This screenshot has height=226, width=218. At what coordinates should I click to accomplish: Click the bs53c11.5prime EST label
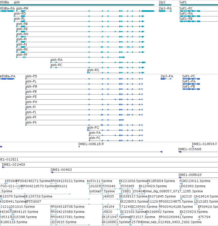pos(100,181)
